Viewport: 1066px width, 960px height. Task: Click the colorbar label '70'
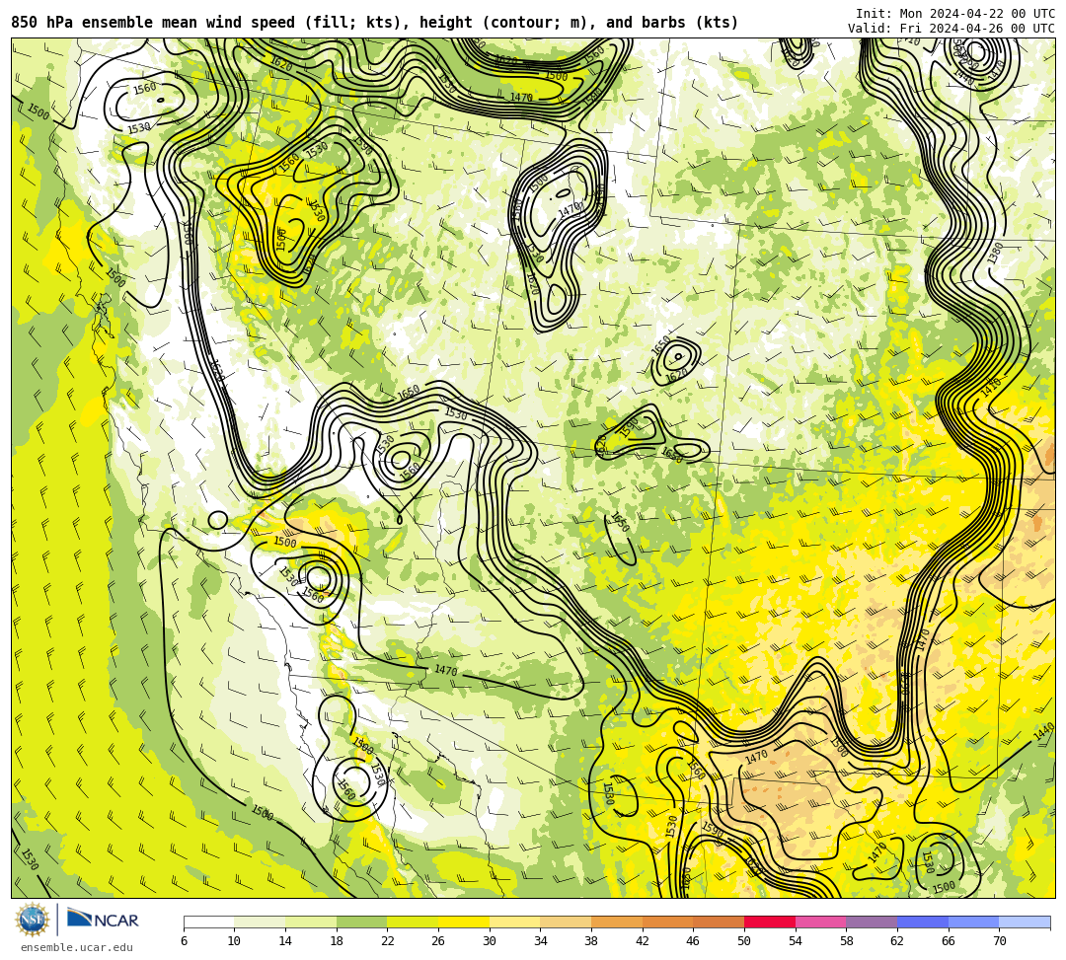point(999,941)
